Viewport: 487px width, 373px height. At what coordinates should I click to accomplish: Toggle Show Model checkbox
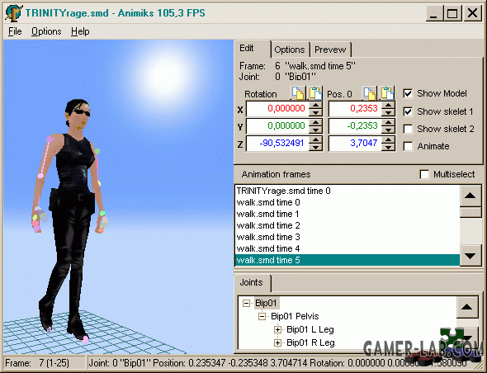click(x=408, y=93)
